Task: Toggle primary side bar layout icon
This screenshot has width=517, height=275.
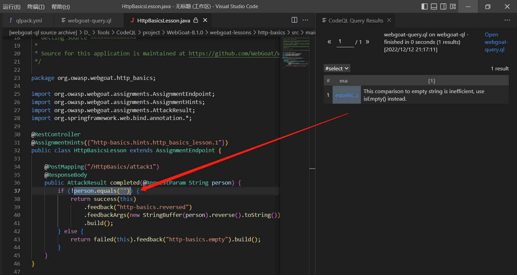Action: click(x=425, y=6)
